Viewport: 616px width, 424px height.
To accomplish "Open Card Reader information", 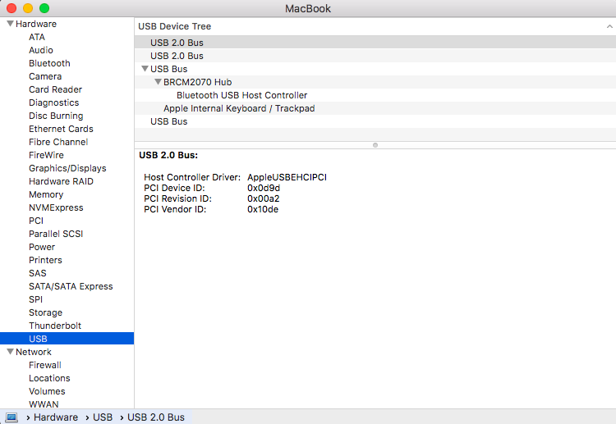I will tap(55, 89).
